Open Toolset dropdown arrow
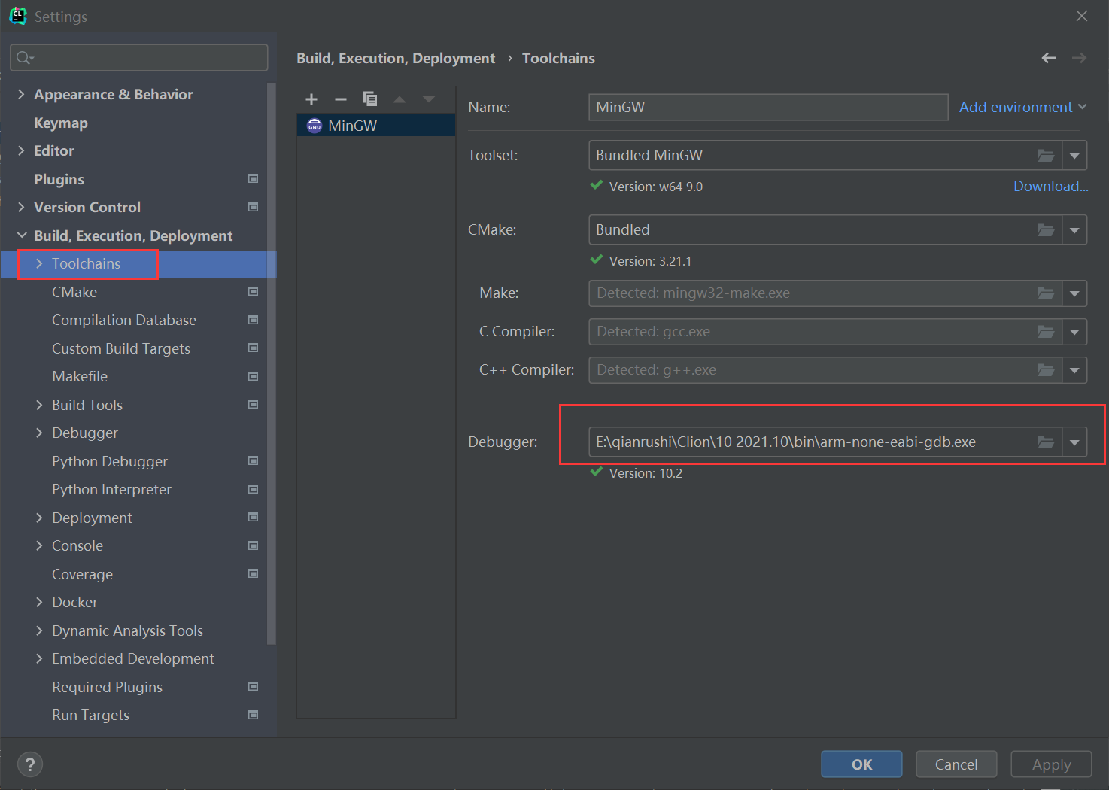1109x790 pixels. tap(1074, 156)
